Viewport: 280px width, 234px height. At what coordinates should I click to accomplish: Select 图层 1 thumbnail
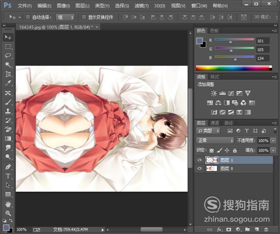(212, 160)
